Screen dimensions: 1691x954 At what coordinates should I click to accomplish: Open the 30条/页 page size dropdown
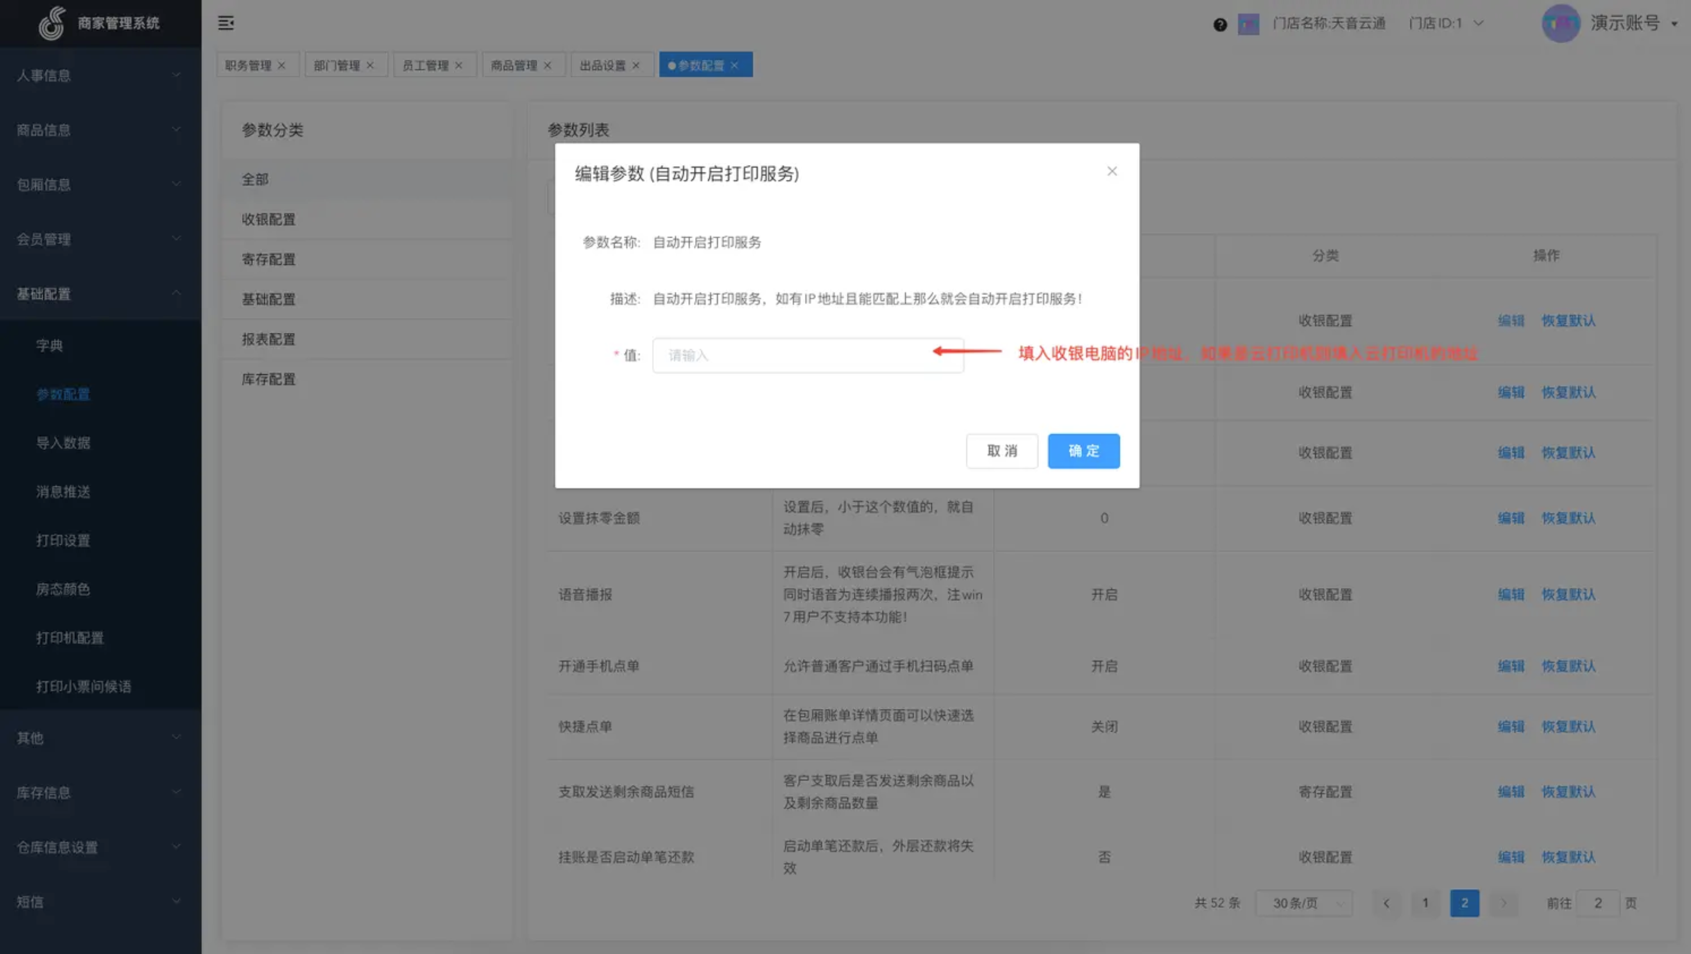click(1303, 903)
